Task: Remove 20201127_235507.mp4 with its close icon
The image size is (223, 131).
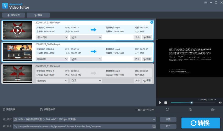Action: coord(152,22)
